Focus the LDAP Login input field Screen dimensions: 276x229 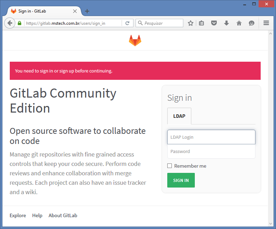click(211, 137)
